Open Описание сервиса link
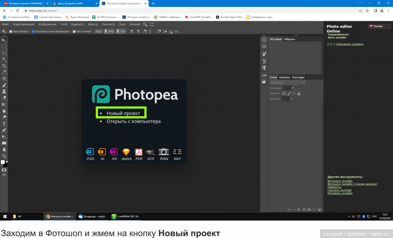 click(350, 44)
